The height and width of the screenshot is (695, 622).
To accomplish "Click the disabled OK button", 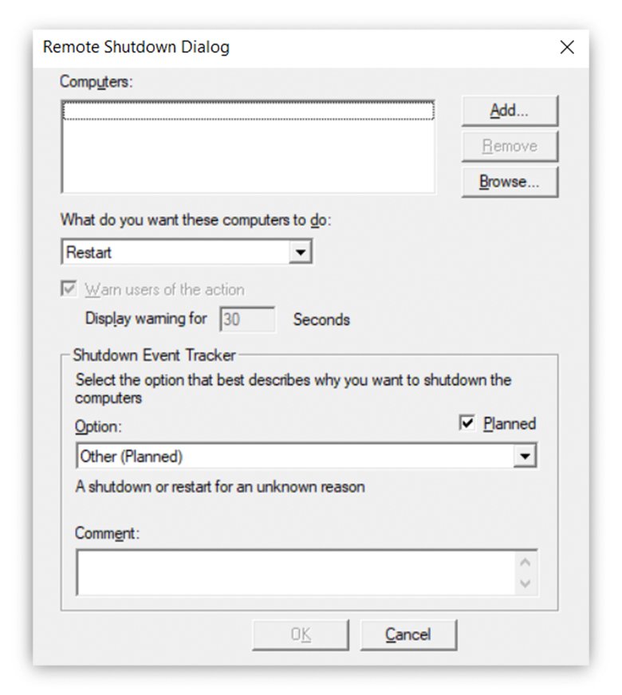I will (301, 634).
